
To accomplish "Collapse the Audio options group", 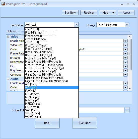I will (x=8, y=79).
